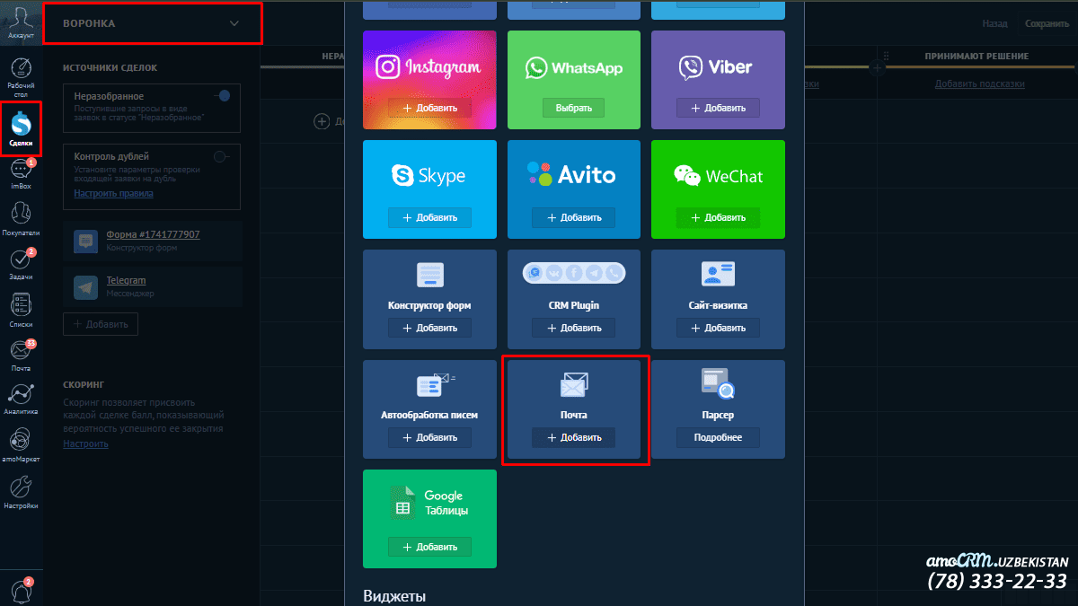Screen dimensions: 1078x606
Task: Open notifications icon at sidebar bottom
Action: tap(21, 589)
